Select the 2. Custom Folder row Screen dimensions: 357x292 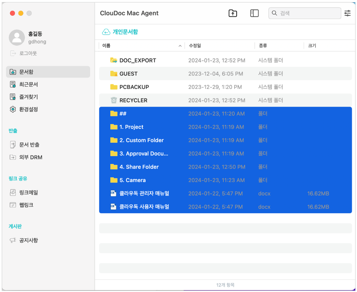point(225,140)
